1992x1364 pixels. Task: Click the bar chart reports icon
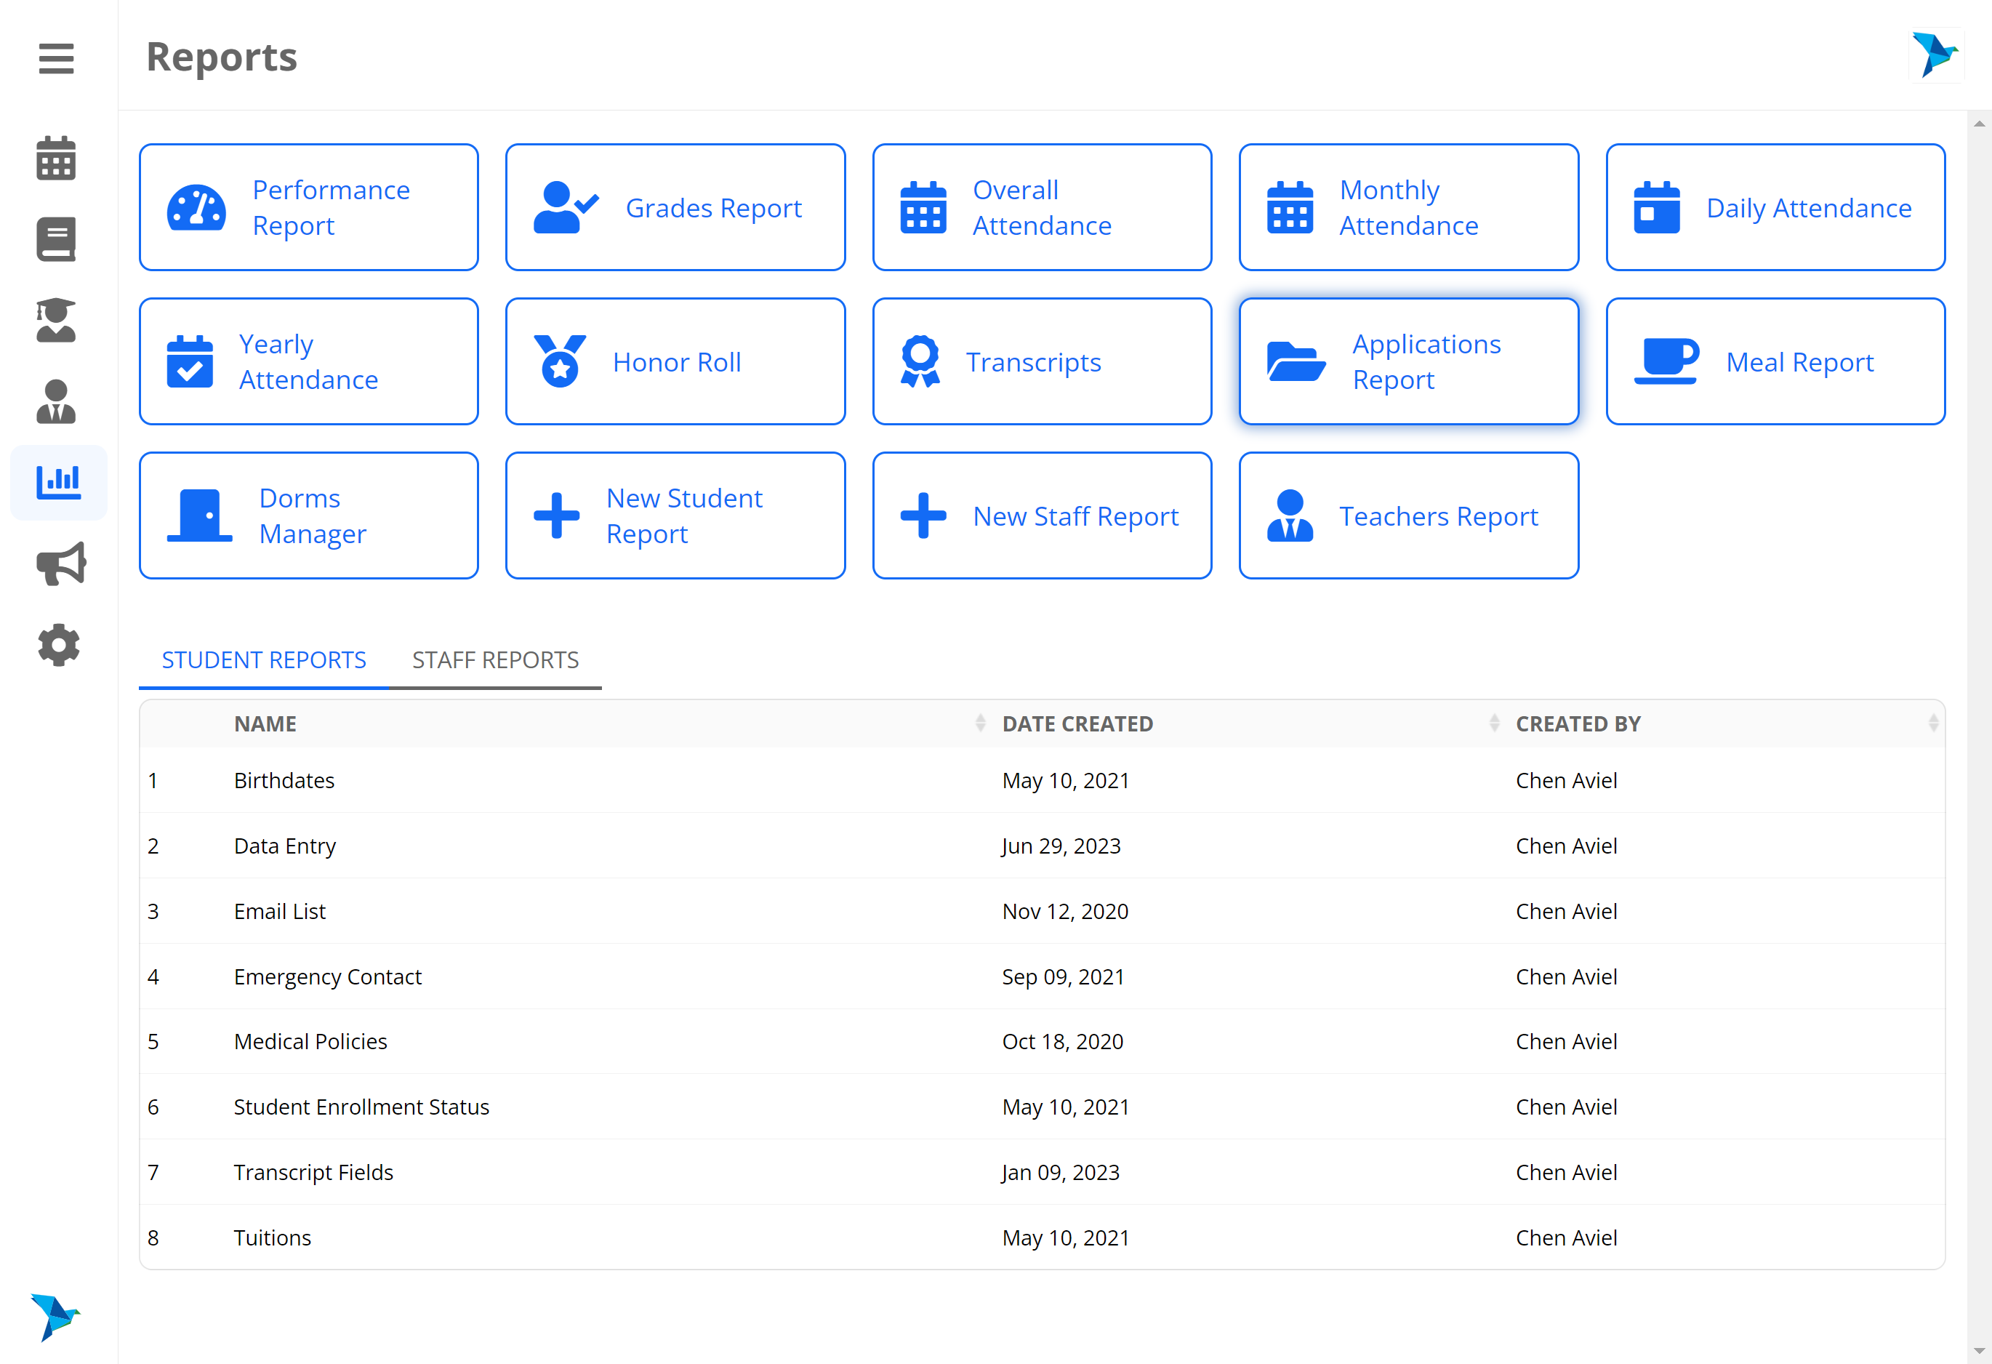[58, 482]
